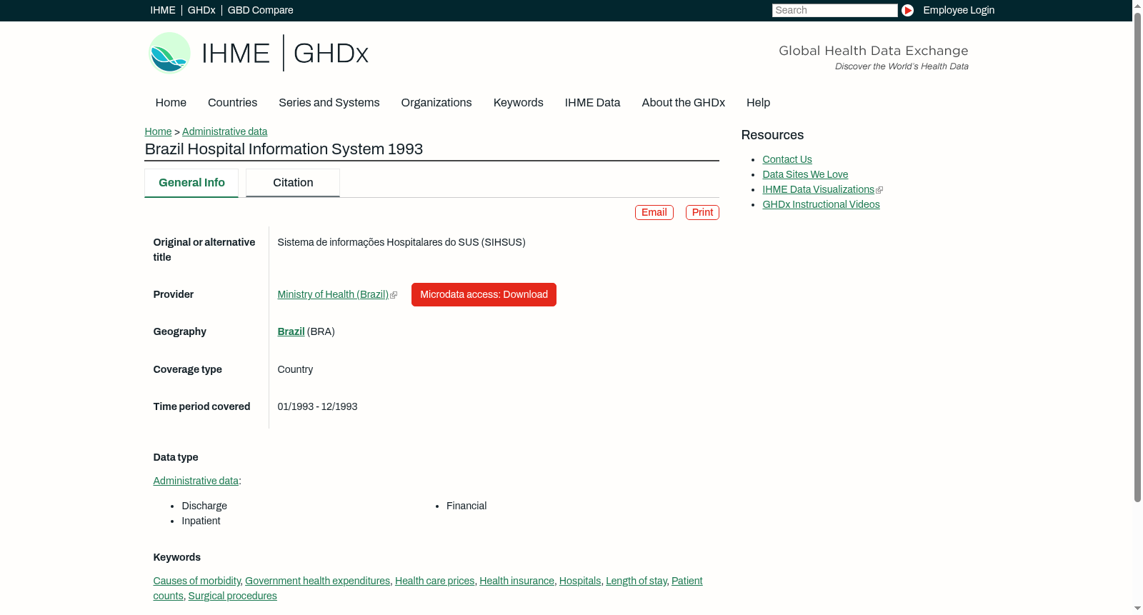The width and height of the screenshot is (1143, 615).
Task: Click the page title Brazil Hospital Information System 1993
Action: tap(284, 149)
